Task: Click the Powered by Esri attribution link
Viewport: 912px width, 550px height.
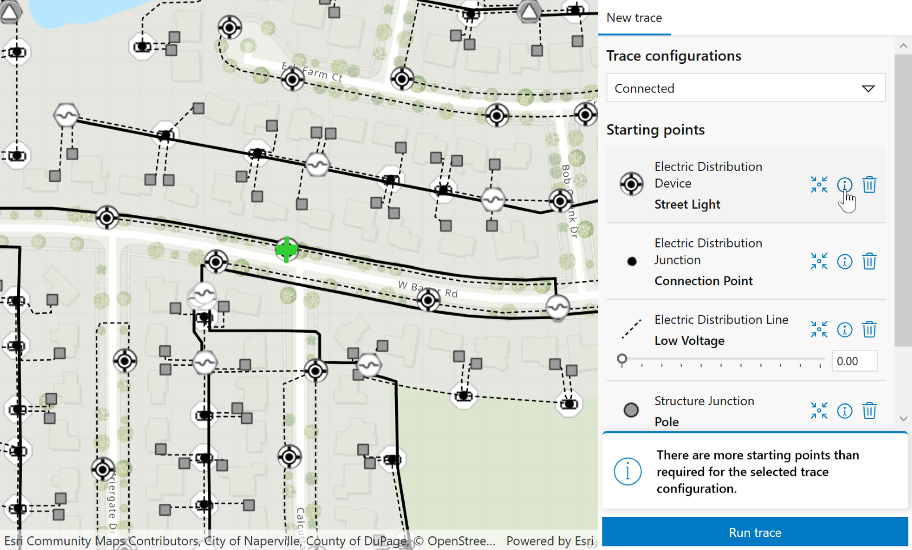Action: [549, 541]
